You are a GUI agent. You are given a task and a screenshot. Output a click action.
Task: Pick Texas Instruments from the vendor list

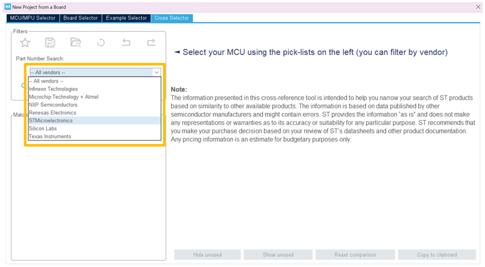pyautogui.click(x=50, y=136)
